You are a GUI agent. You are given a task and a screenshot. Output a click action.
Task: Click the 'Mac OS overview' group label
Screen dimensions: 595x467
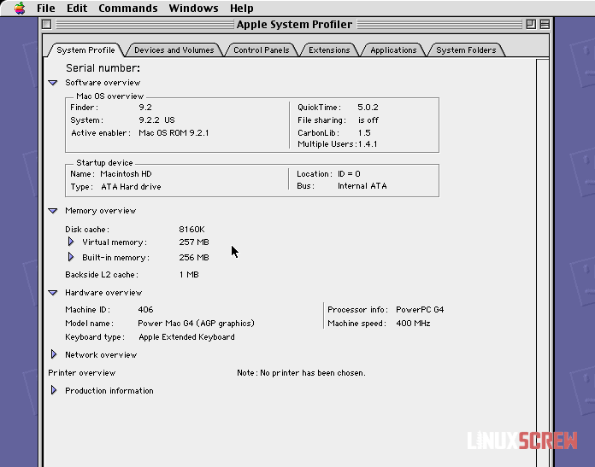(110, 96)
